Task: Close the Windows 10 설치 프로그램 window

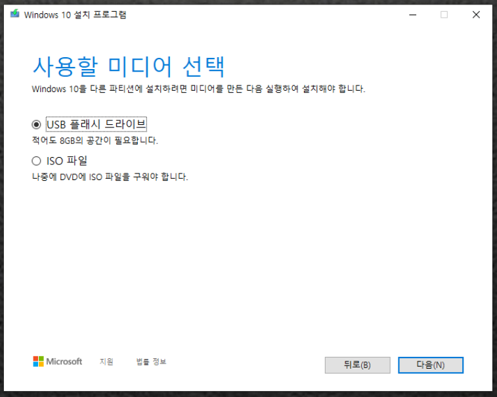Action: pos(476,14)
